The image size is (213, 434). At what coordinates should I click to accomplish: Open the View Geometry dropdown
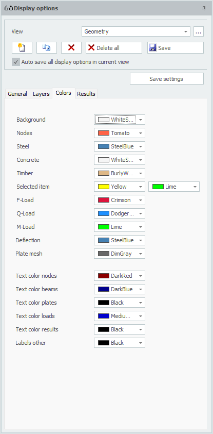coord(136,31)
